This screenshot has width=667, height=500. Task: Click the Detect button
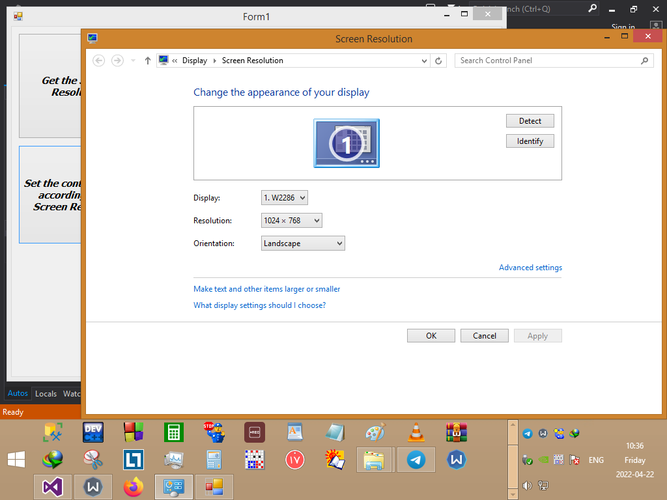(530, 120)
